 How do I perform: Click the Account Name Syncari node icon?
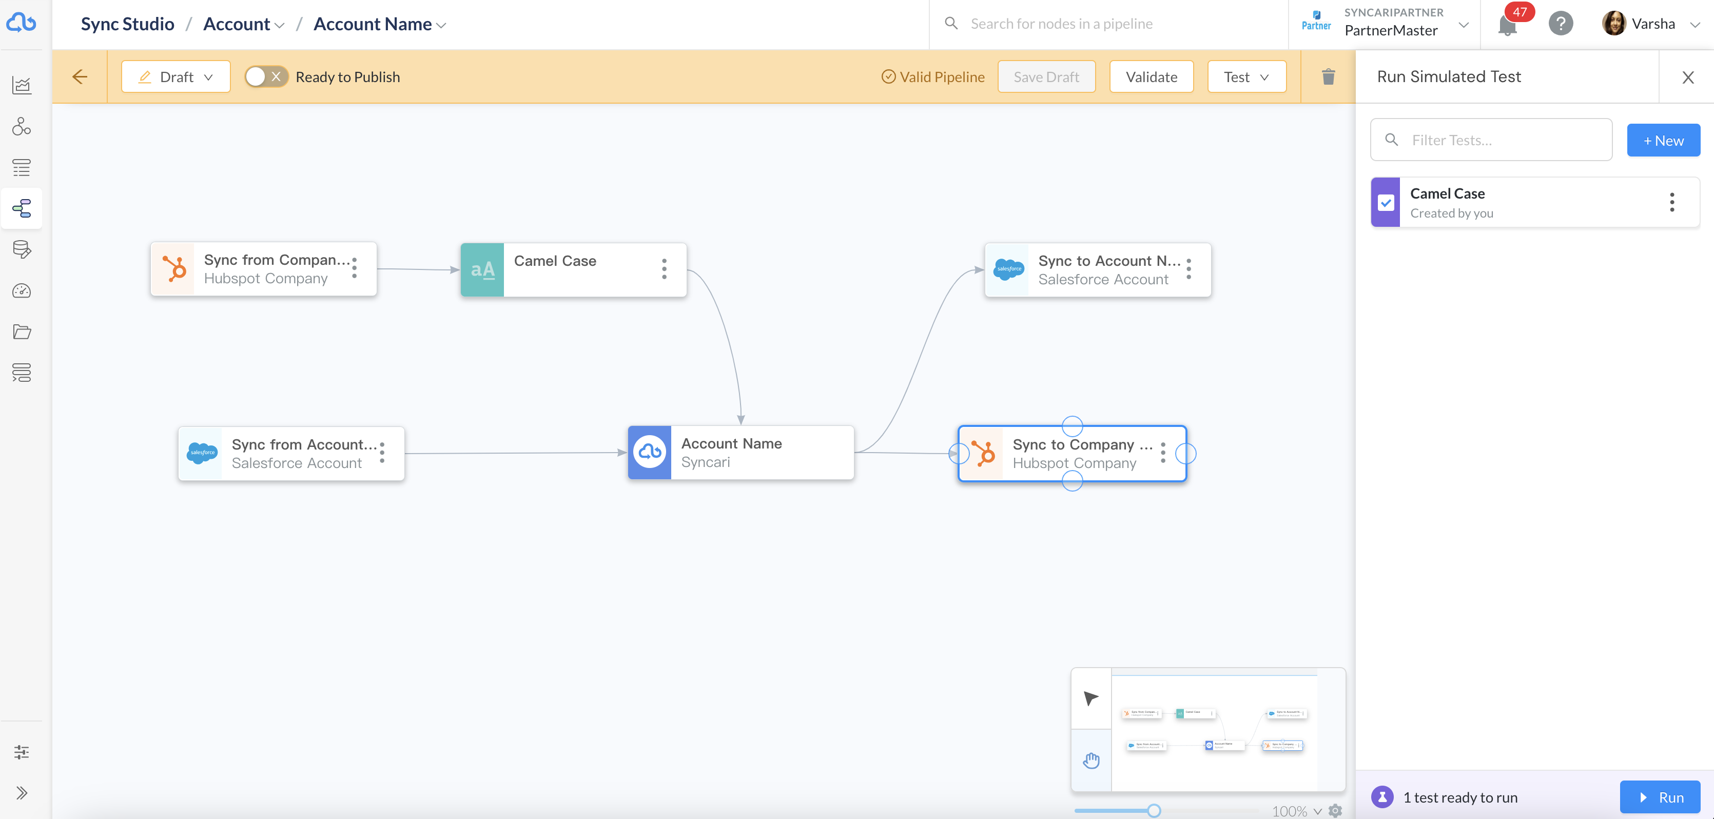point(649,453)
